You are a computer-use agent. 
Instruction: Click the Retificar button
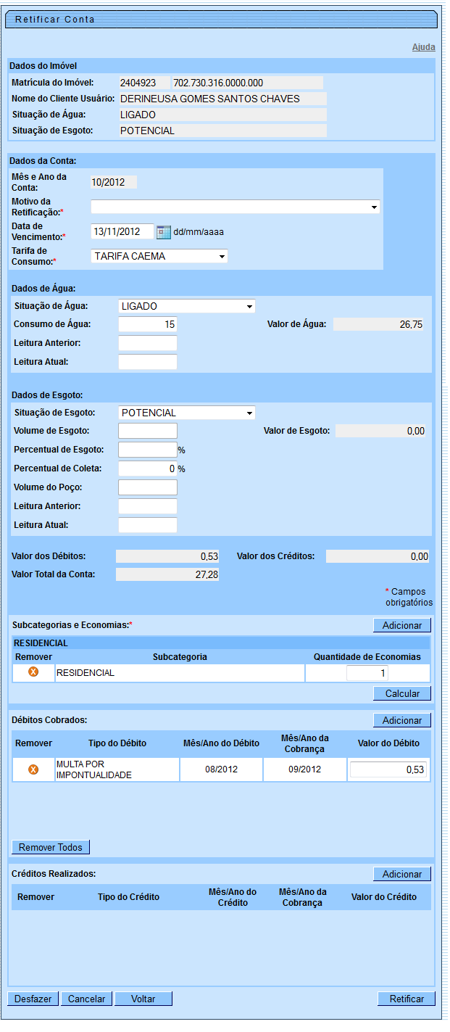click(x=407, y=999)
